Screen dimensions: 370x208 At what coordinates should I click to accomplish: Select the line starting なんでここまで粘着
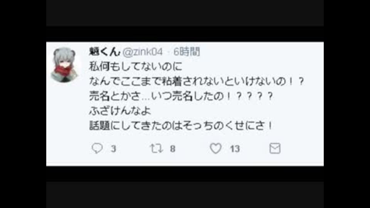coord(197,81)
